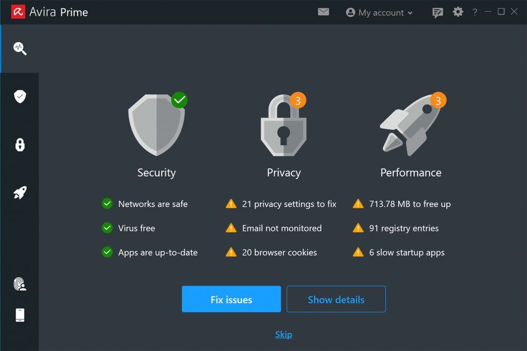
Task: Open the feedback icon in the title bar
Action: [437, 12]
